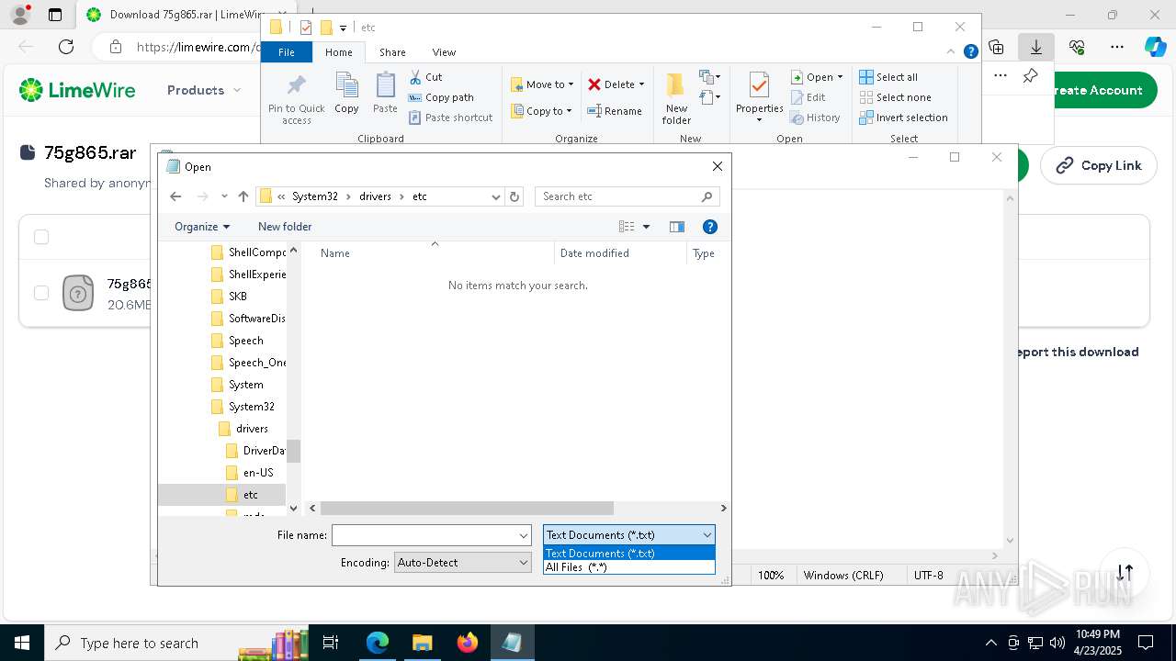Switch to the Explorer Home tab
1176x661 pixels.
pos(338,52)
